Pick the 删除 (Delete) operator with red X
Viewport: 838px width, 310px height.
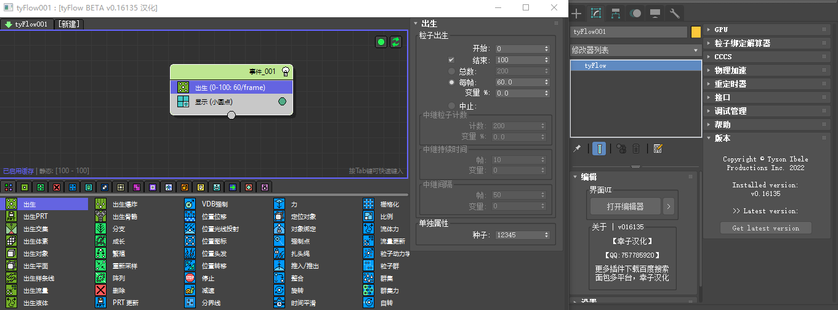point(101,290)
